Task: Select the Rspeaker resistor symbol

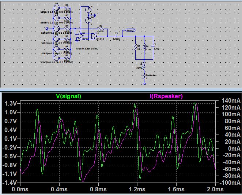Action: pyautogui.click(x=144, y=77)
